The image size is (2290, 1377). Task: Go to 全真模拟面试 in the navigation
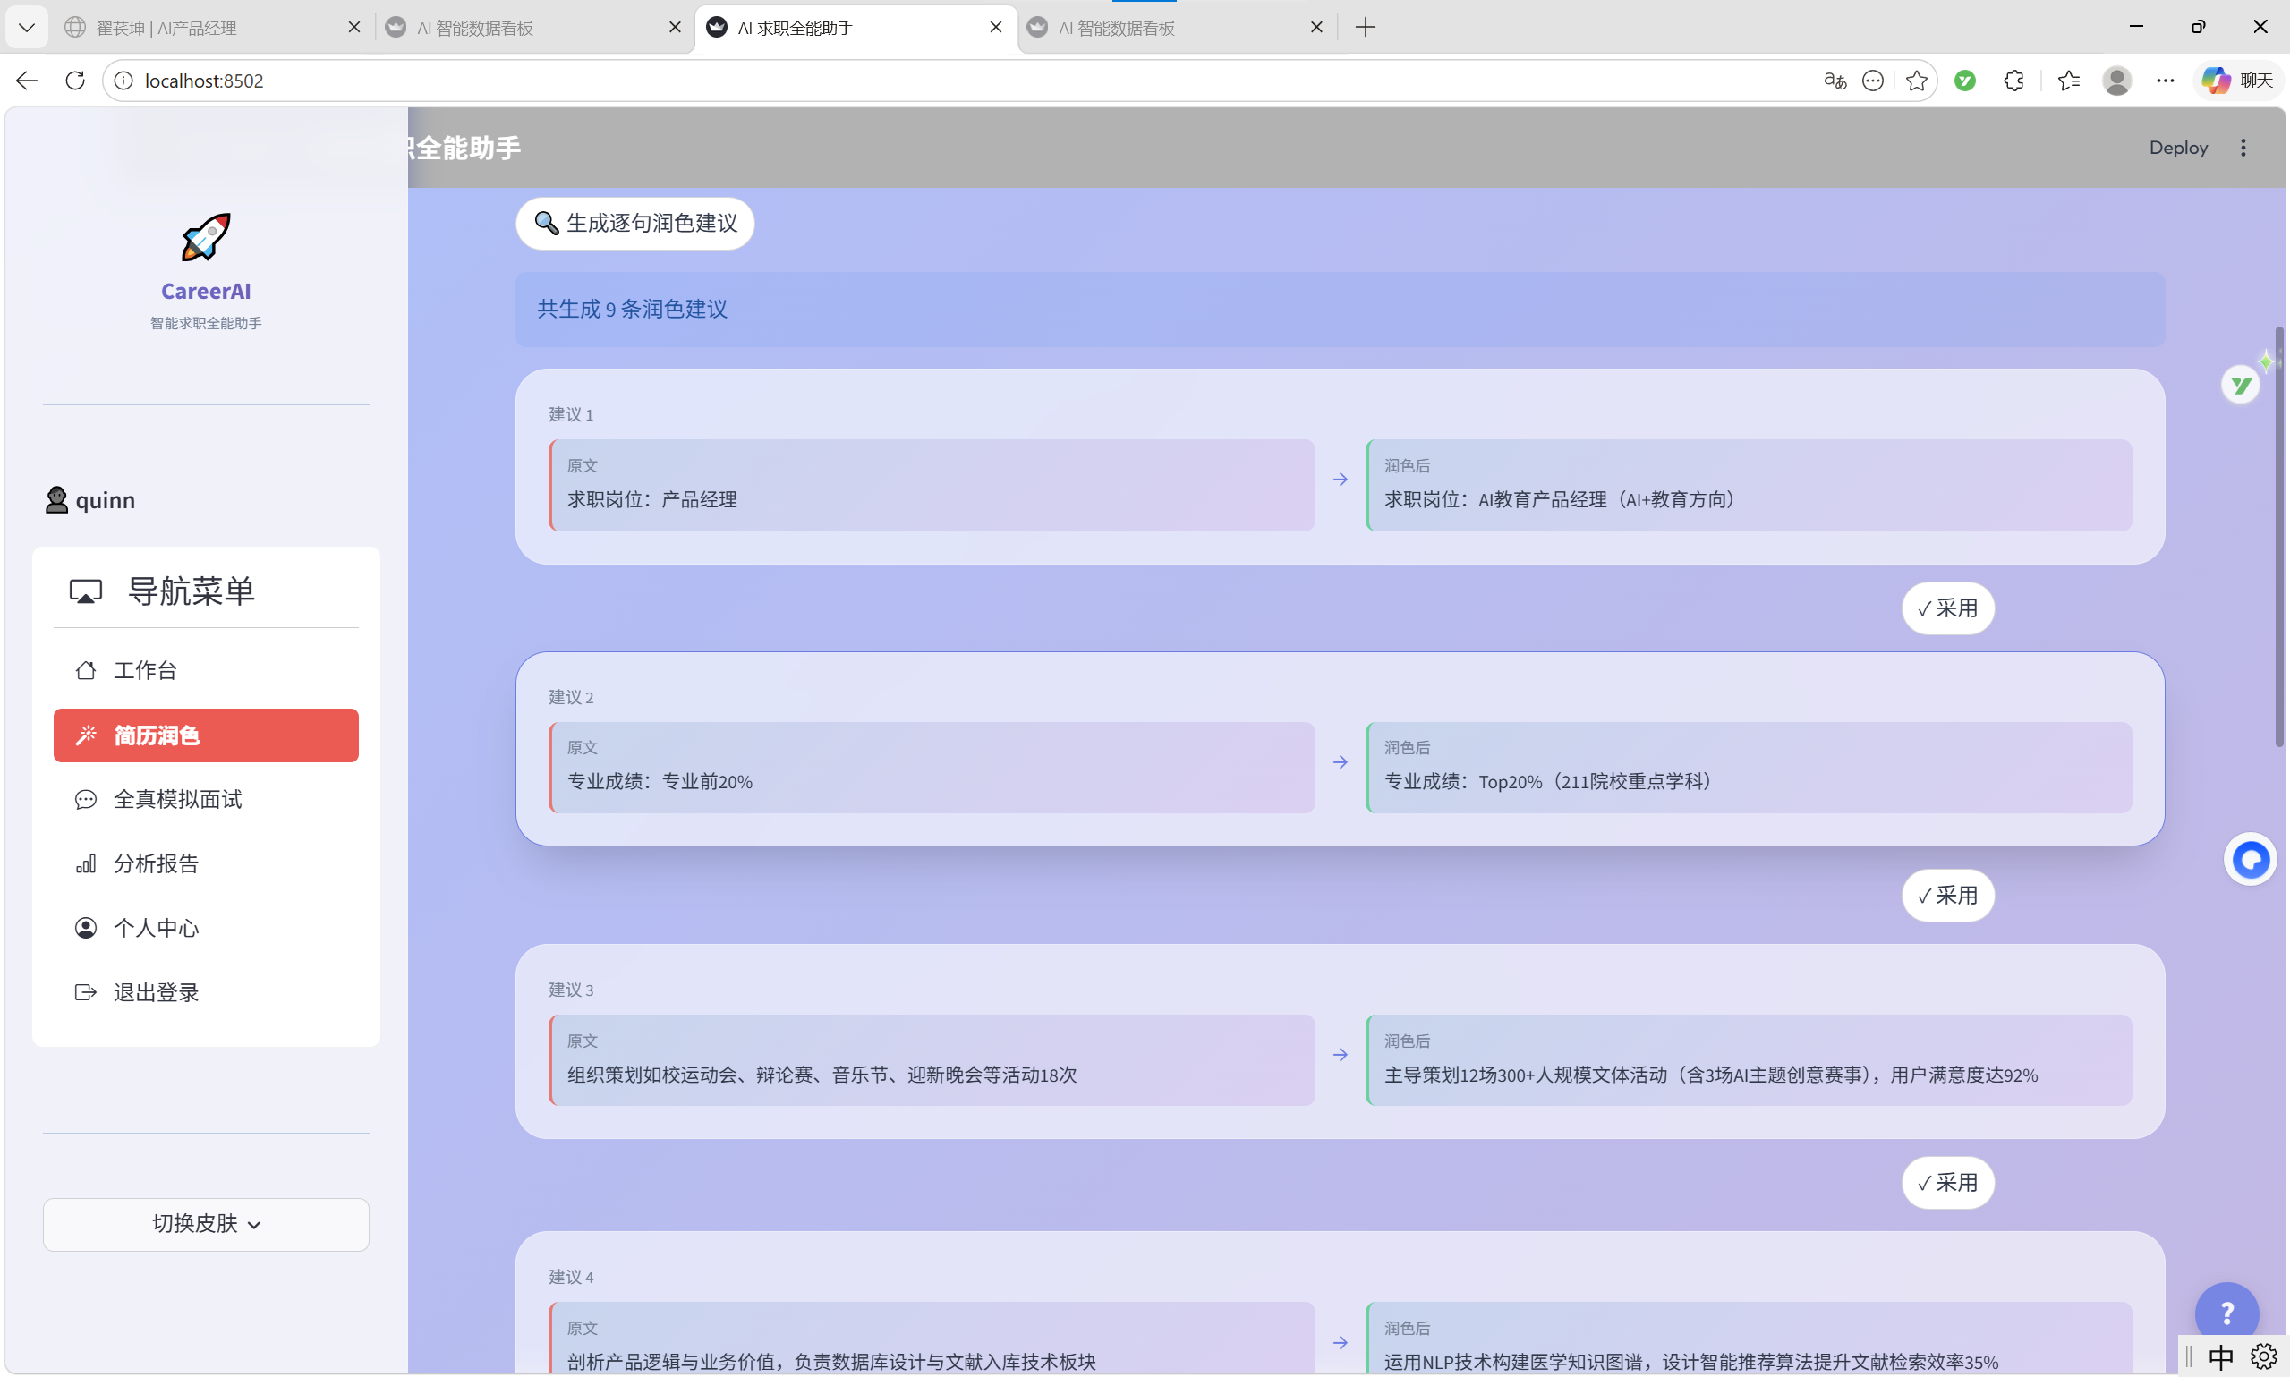[177, 799]
